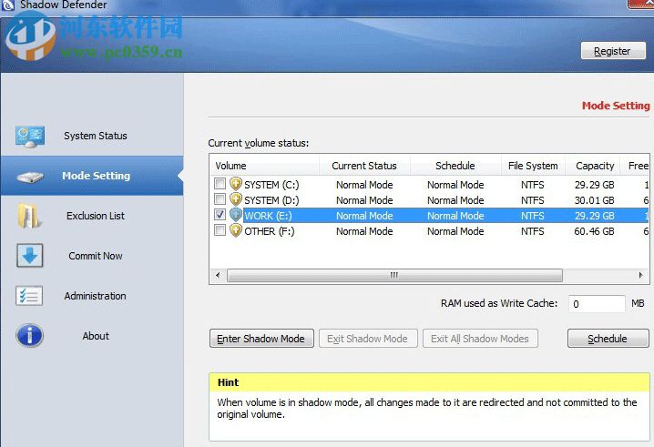This screenshot has width=654, height=447.
Task: Go to Commit Now page
Action: coord(92,256)
